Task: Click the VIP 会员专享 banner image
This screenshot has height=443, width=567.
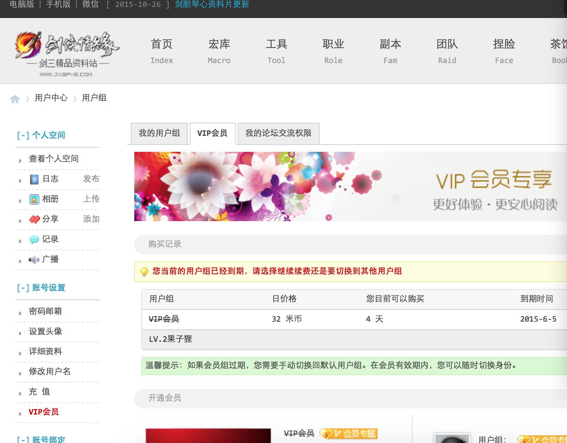Action: pos(350,186)
